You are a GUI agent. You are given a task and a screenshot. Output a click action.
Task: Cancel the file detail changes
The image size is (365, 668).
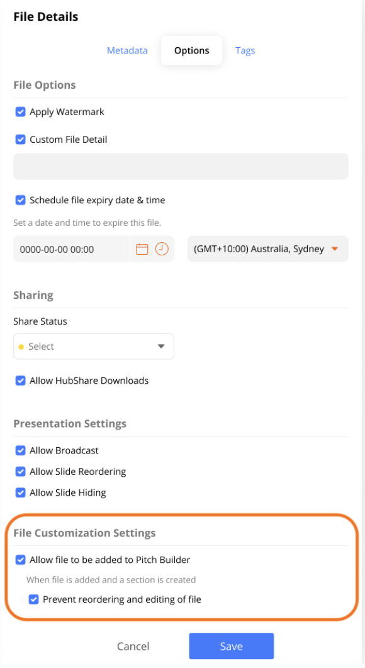point(133,646)
